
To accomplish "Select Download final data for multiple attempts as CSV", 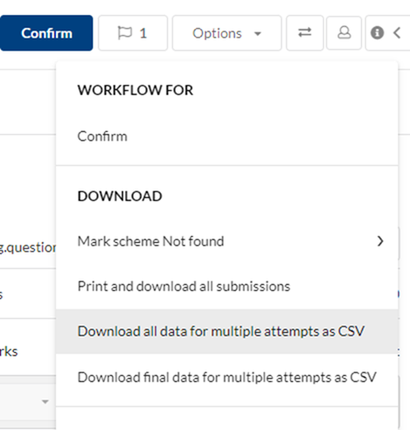I will click(227, 378).
